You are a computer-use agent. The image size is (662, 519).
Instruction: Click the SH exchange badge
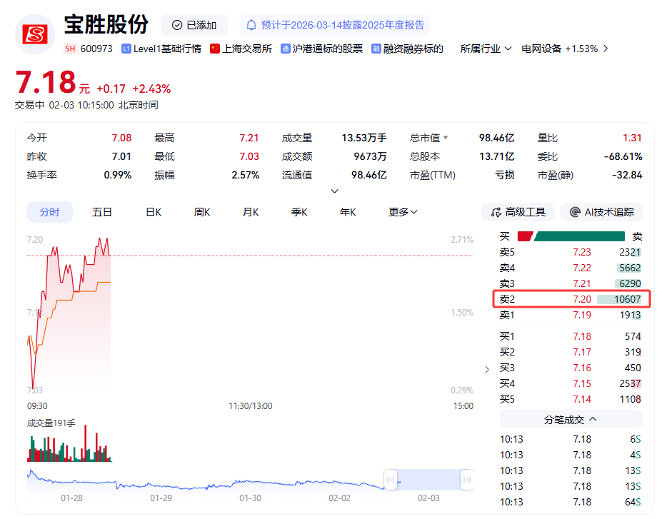pyautogui.click(x=70, y=49)
